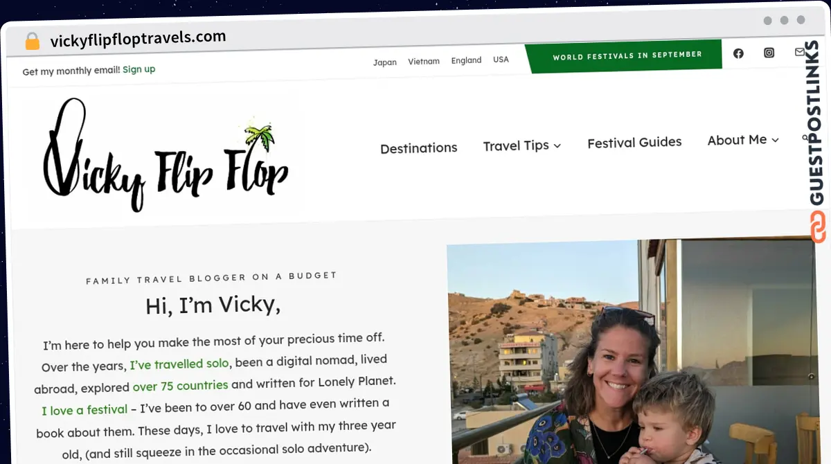This screenshot has height=464, width=831.
Task: Click the padlock security icon
Action: click(32, 42)
